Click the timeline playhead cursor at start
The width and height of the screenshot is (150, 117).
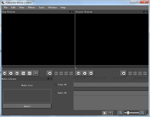pos(74,81)
